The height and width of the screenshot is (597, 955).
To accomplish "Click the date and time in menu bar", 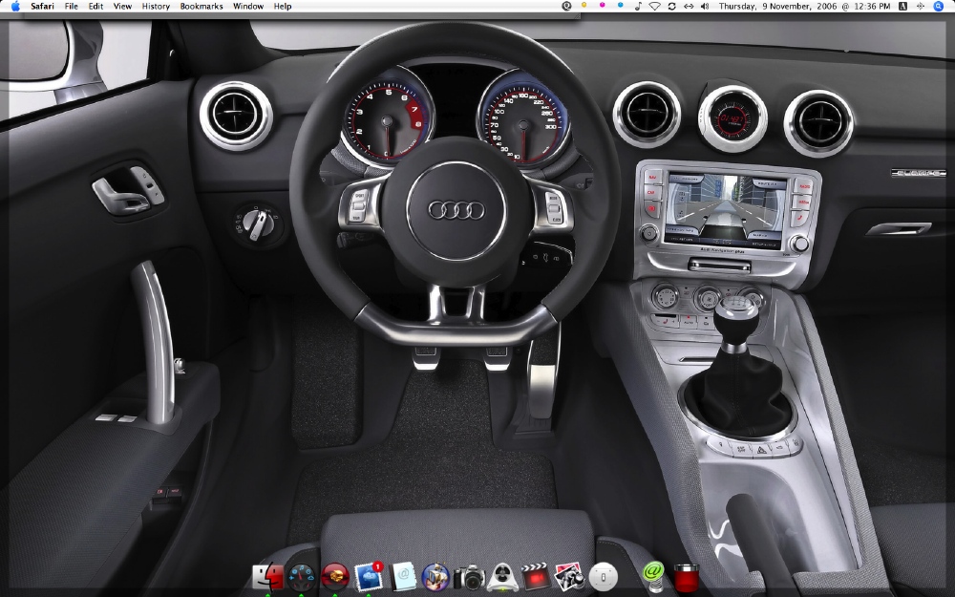I will click(804, 6).
